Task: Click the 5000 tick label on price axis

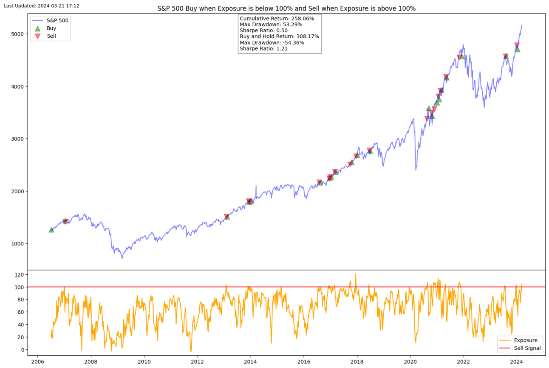Action: 17,34
